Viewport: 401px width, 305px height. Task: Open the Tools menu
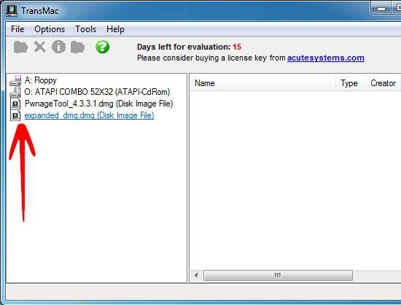[x=86, y=29]
